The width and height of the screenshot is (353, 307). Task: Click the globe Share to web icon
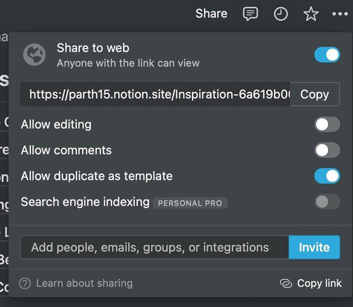34,55
